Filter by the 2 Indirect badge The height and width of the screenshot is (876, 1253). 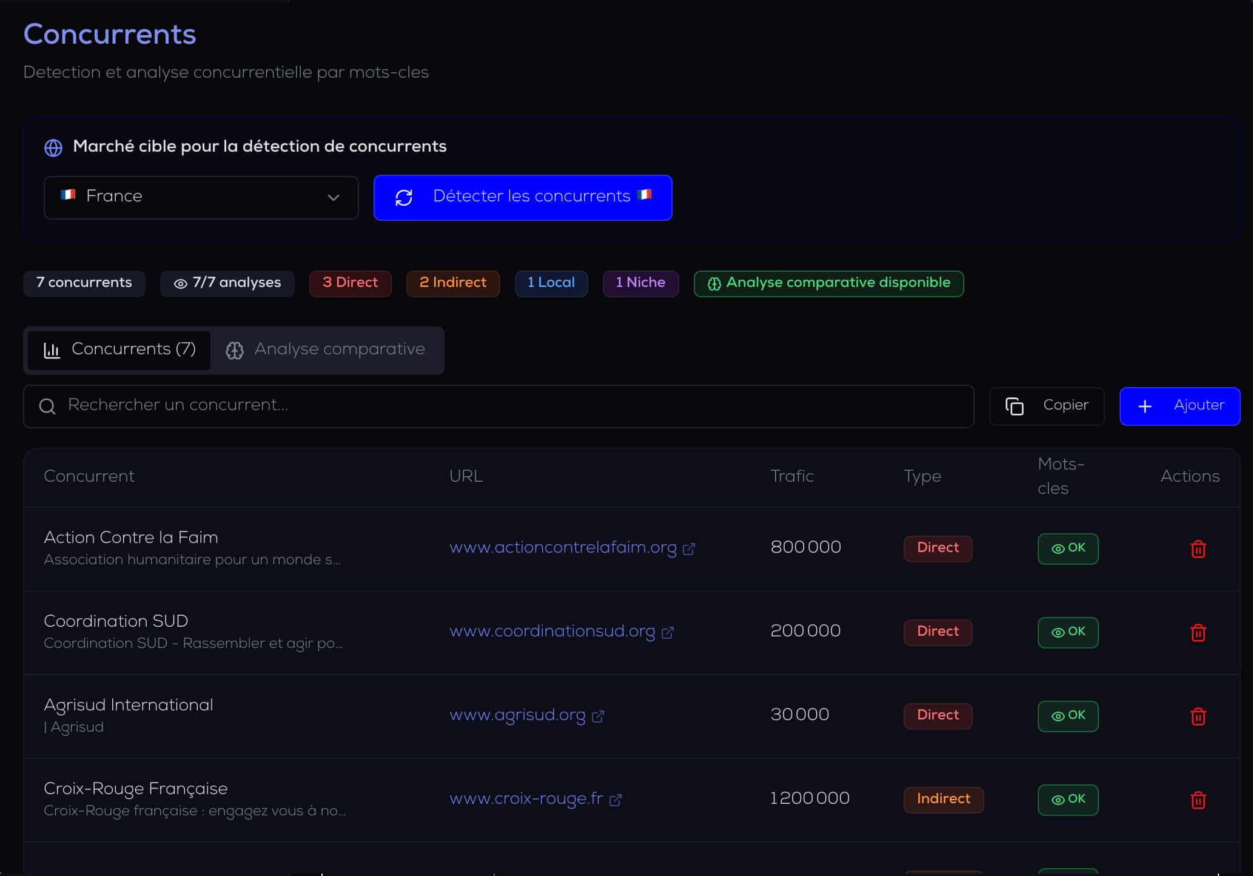pos(453,283)
